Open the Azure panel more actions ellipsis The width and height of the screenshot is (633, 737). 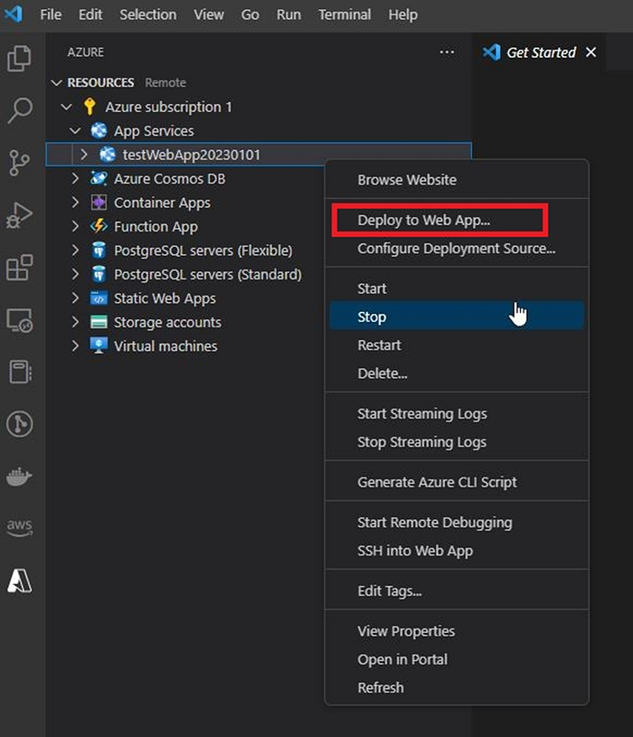[447, 52]
